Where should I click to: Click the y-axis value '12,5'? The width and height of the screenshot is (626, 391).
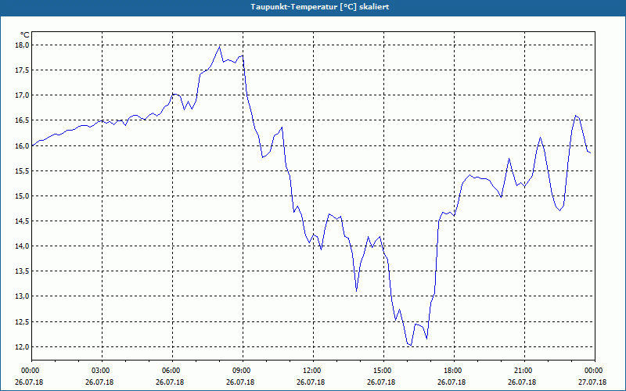[23, 321]
